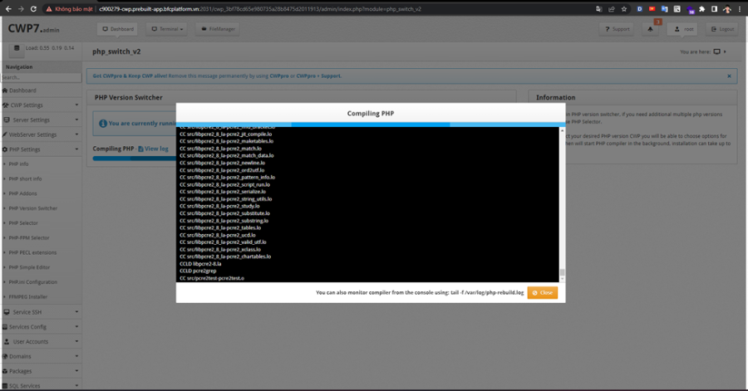Image resolution: width=748 pixels, height=391 pixels.
Task: Open PHP.ini Configuration in the sidebar
Action: tap(33, 282)
